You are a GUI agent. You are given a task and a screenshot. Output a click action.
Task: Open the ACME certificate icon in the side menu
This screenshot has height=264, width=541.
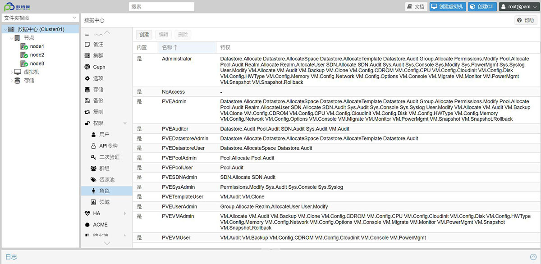pos(87,225)
